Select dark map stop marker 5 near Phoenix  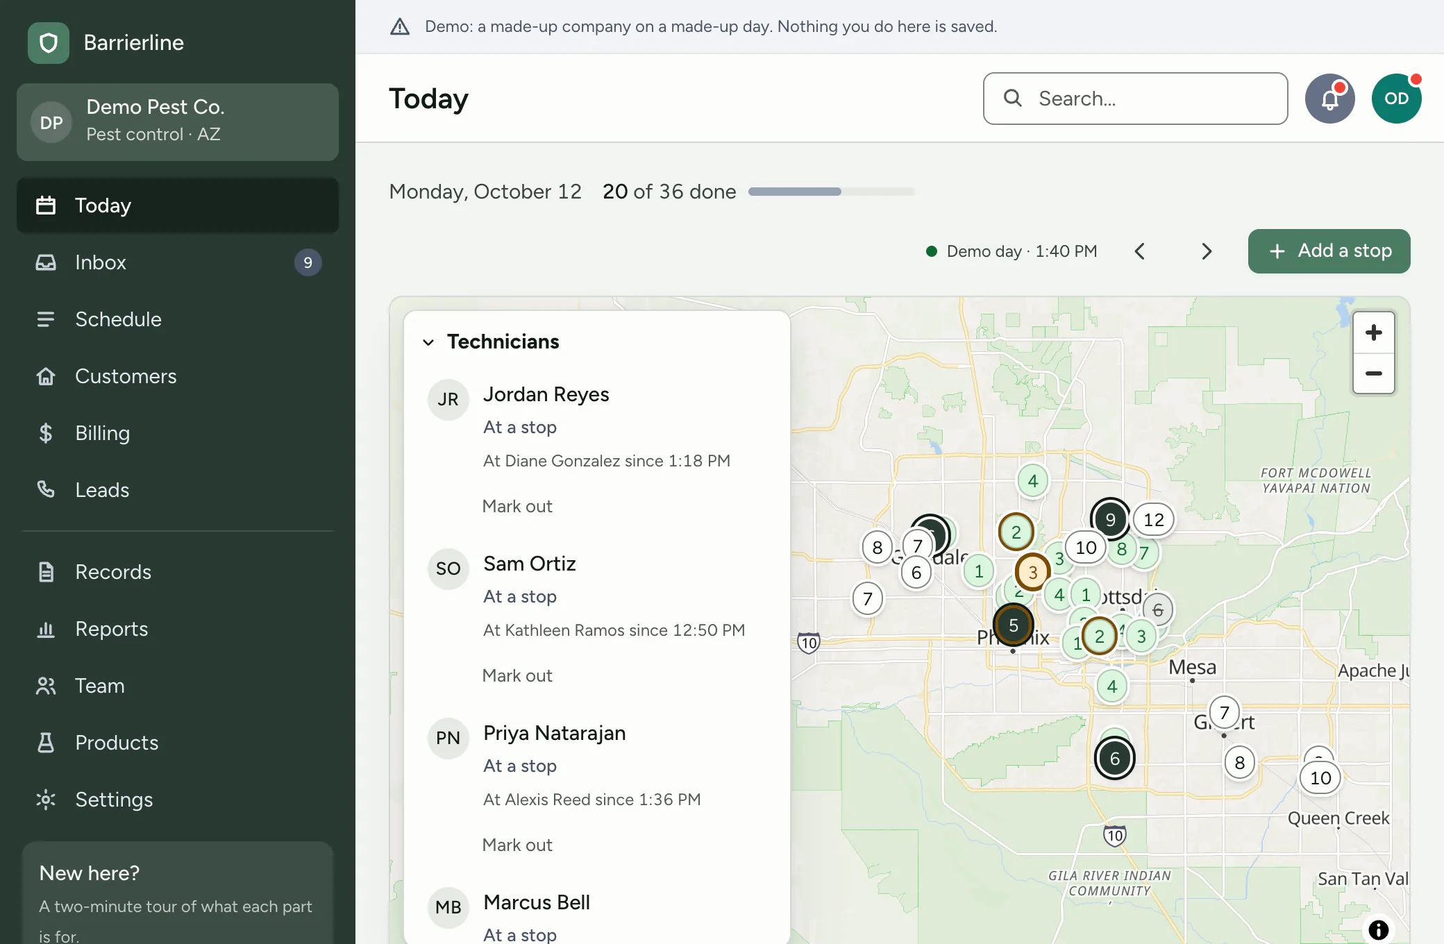tap(1013, 625)
